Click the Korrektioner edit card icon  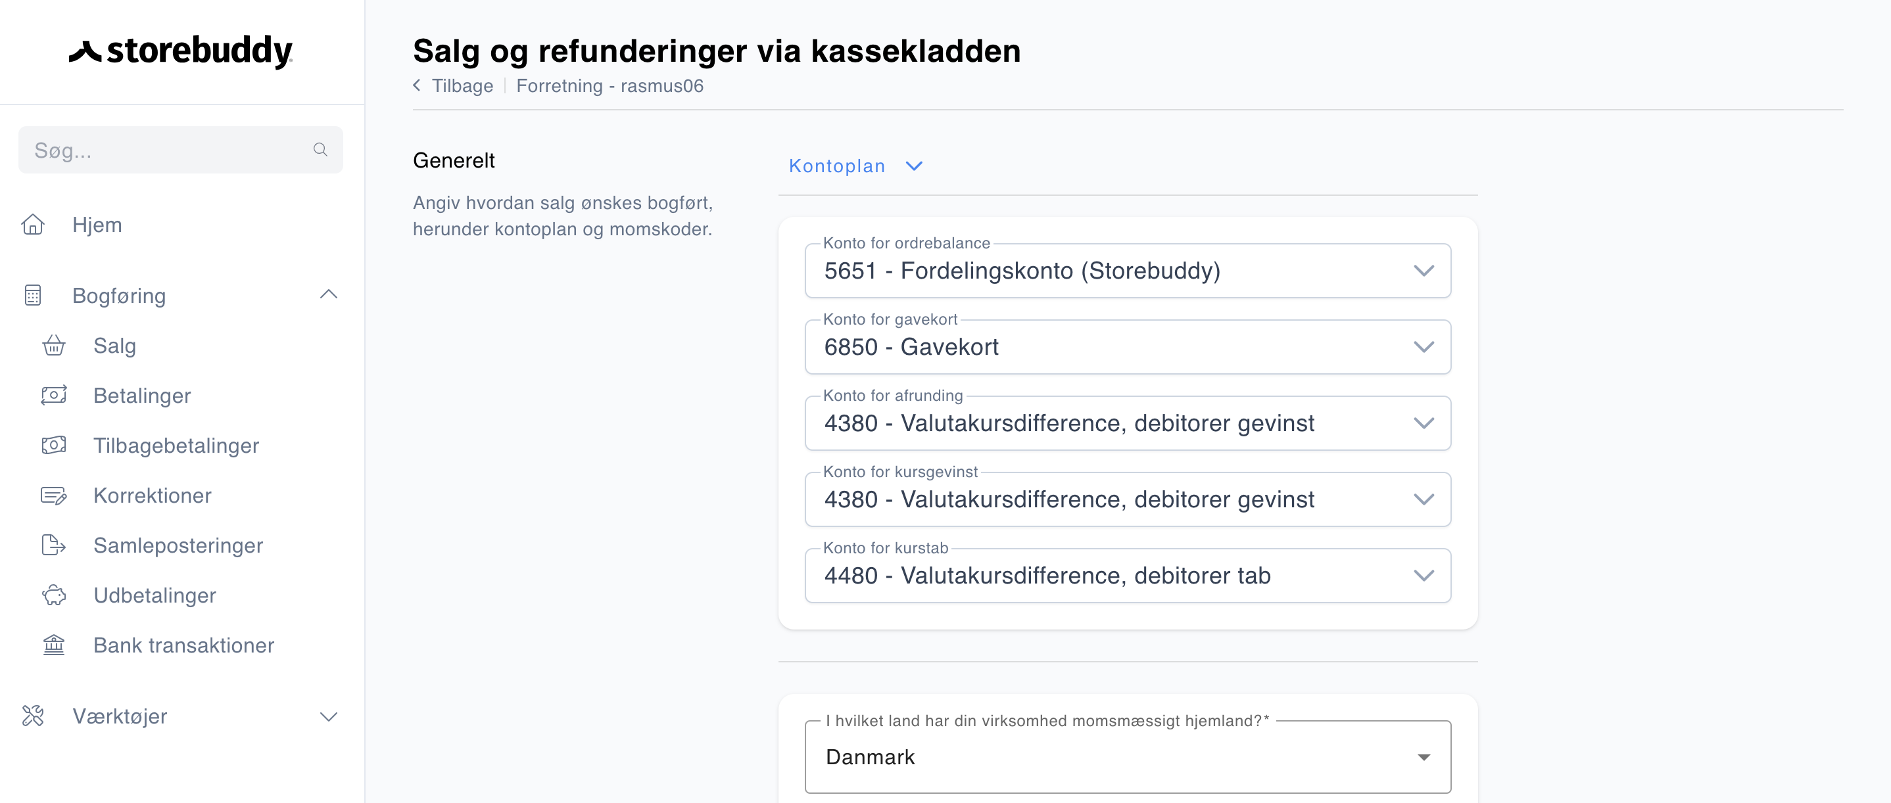pos(54,495)
